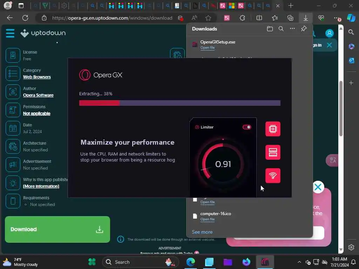Open browser essentials heart icon
The image size is (359, 269).
click(321, 18)
